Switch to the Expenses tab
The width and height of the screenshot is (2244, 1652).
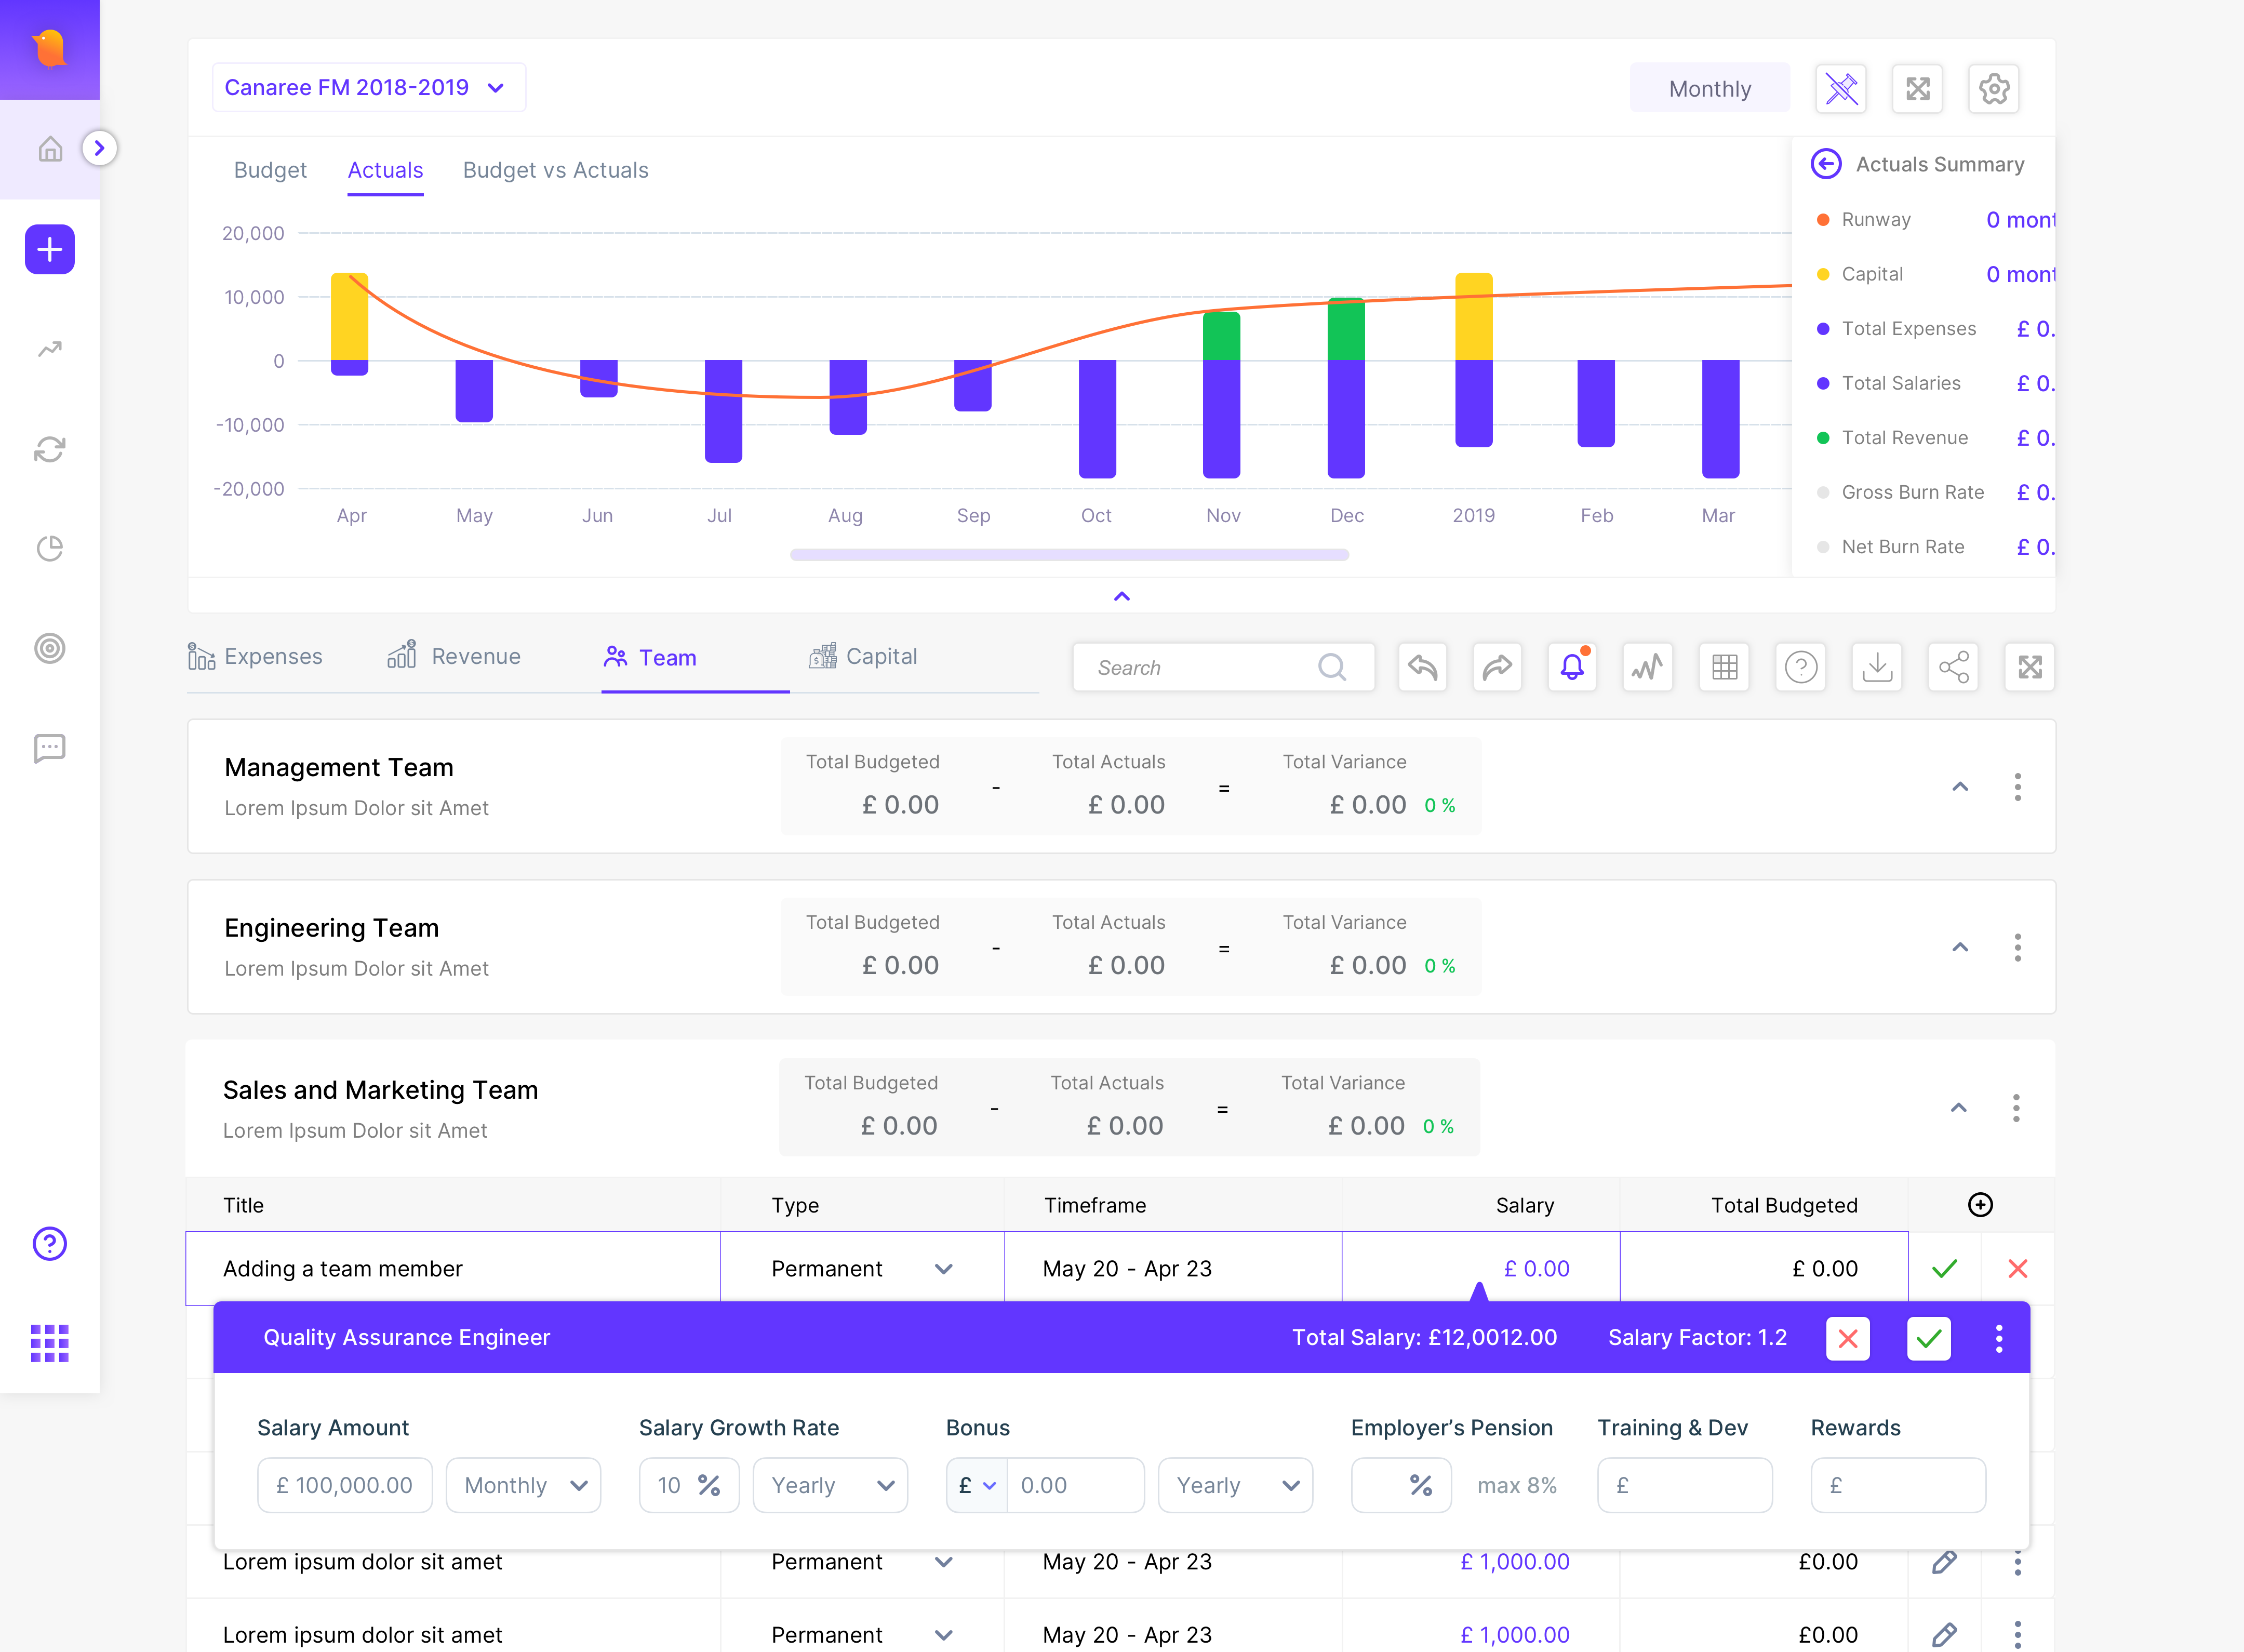pos(256,657)
